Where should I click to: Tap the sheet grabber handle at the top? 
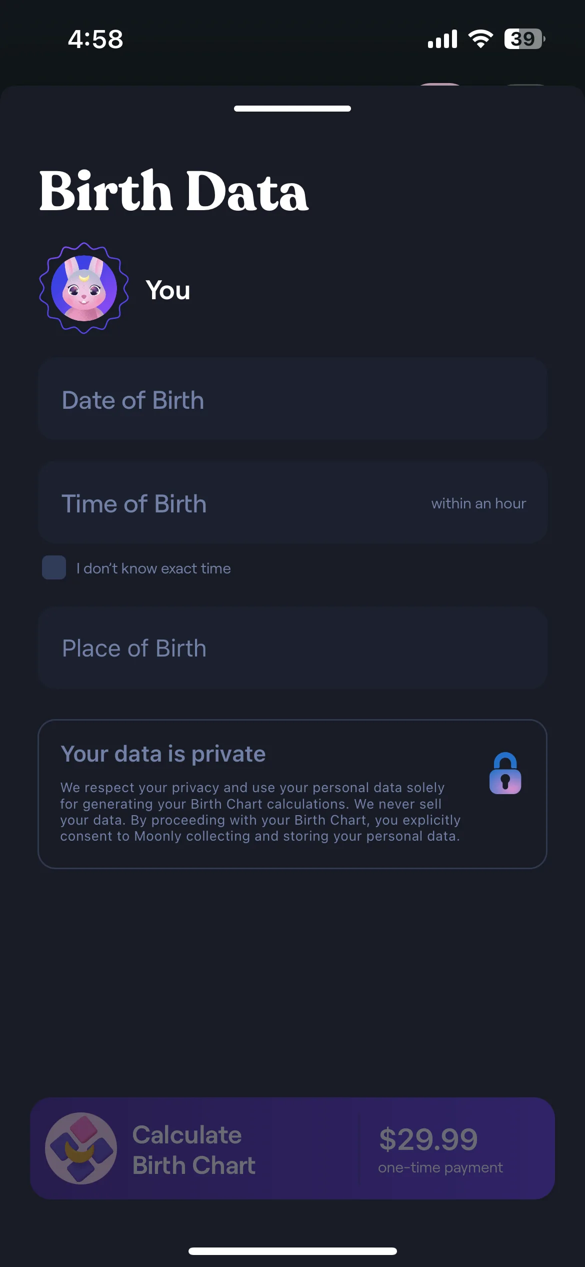(x=292, y=109)
